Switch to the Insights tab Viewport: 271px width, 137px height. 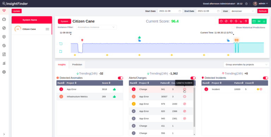62,65
